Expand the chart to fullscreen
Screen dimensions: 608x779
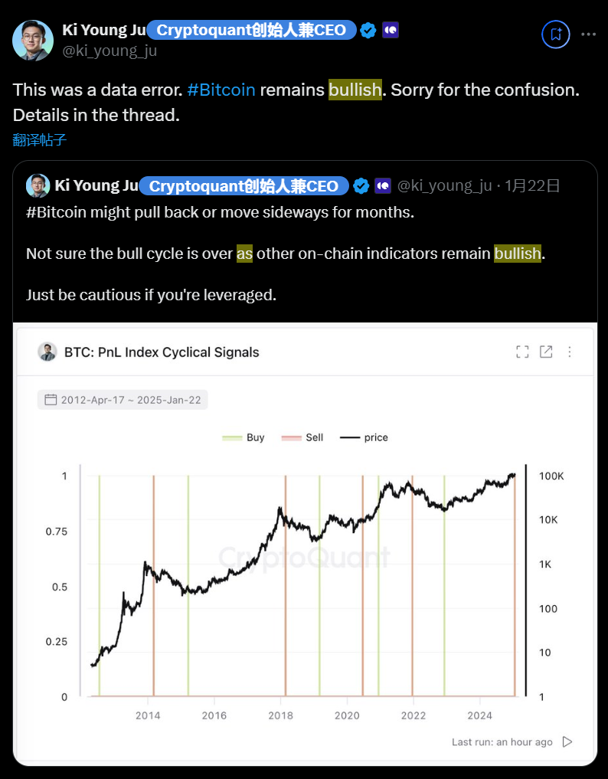click(523, 352)
